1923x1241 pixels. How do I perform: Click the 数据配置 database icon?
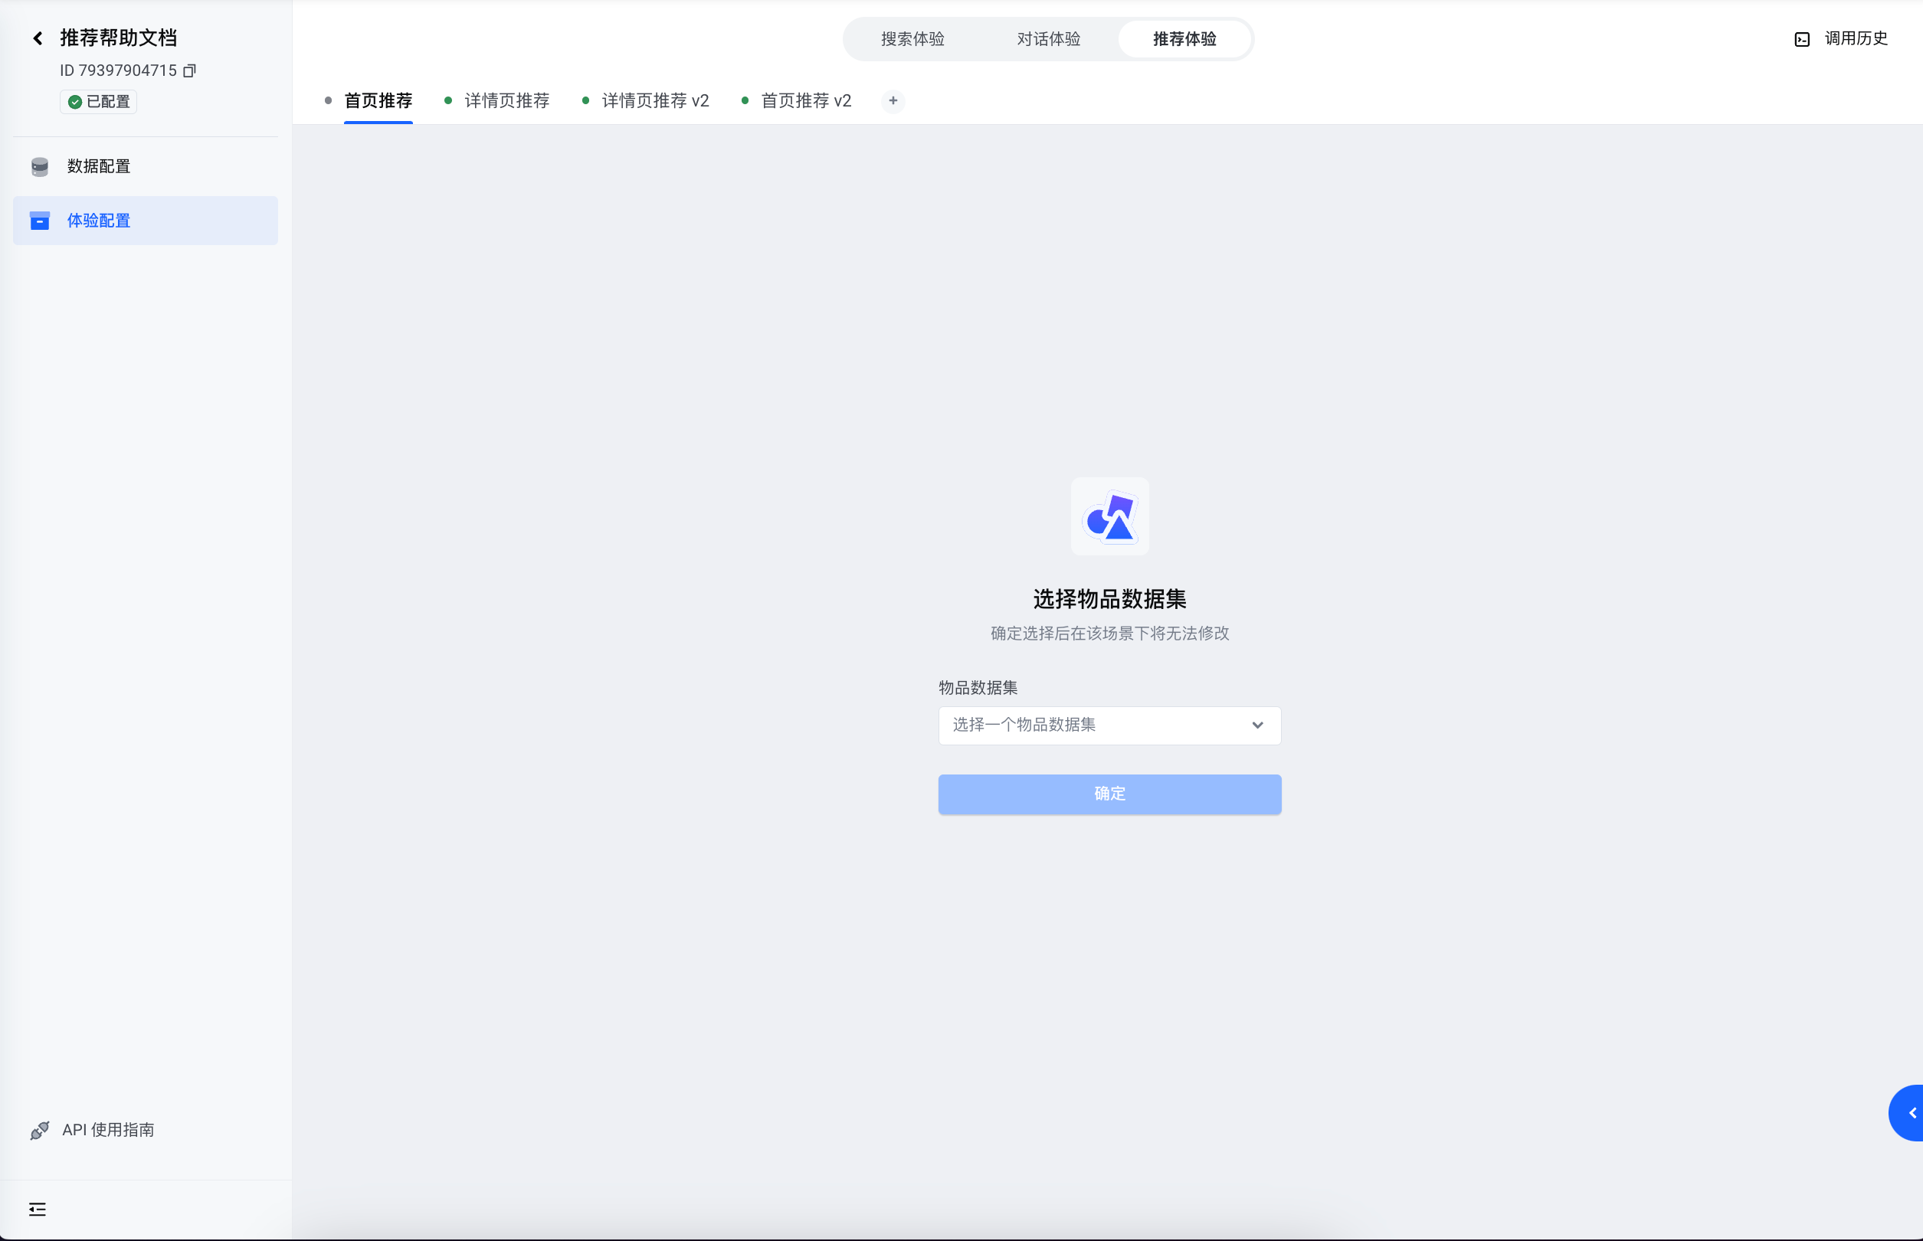40,167
